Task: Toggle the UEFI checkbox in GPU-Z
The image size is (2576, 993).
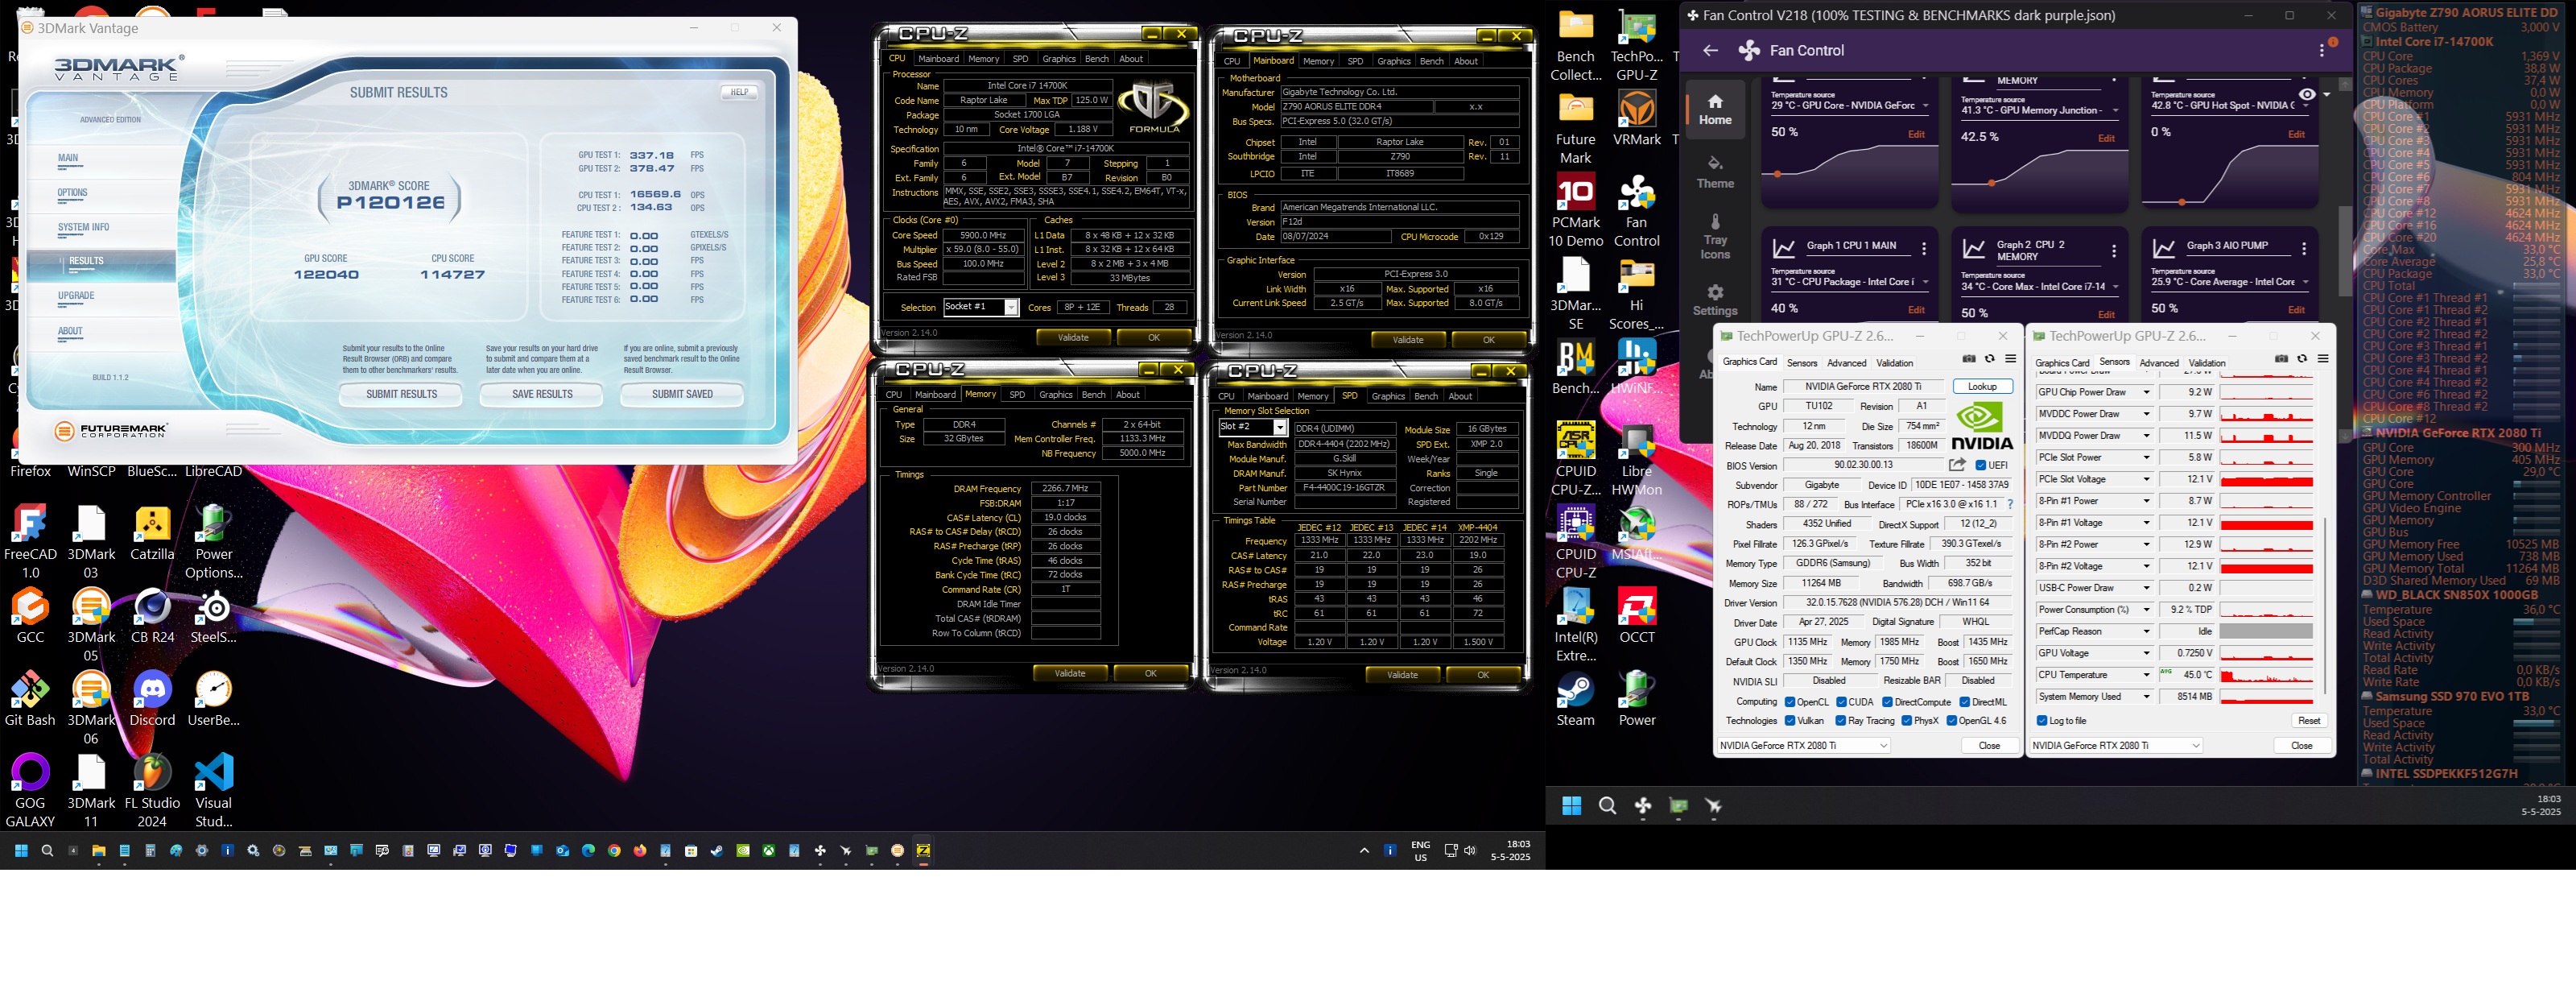Action: [x=1981, y=465]
